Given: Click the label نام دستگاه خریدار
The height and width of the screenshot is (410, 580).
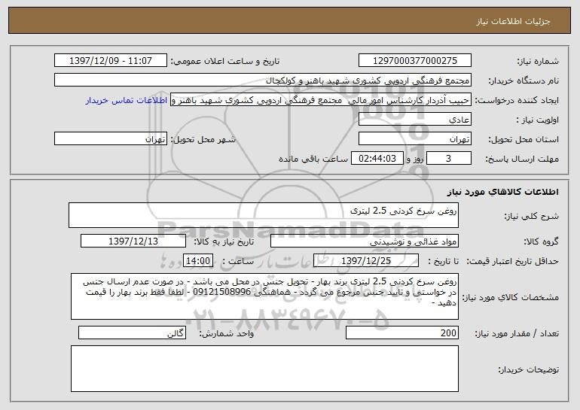Looking at the screenshot, I should (524, 80).
